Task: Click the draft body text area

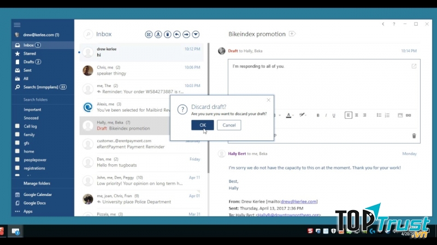Action: pos(324,83)
